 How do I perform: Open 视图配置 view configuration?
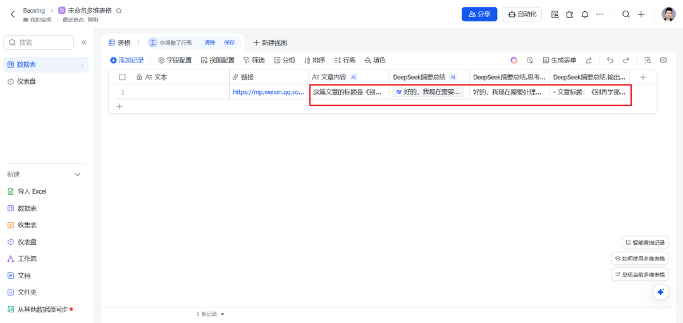click(218, 61)
